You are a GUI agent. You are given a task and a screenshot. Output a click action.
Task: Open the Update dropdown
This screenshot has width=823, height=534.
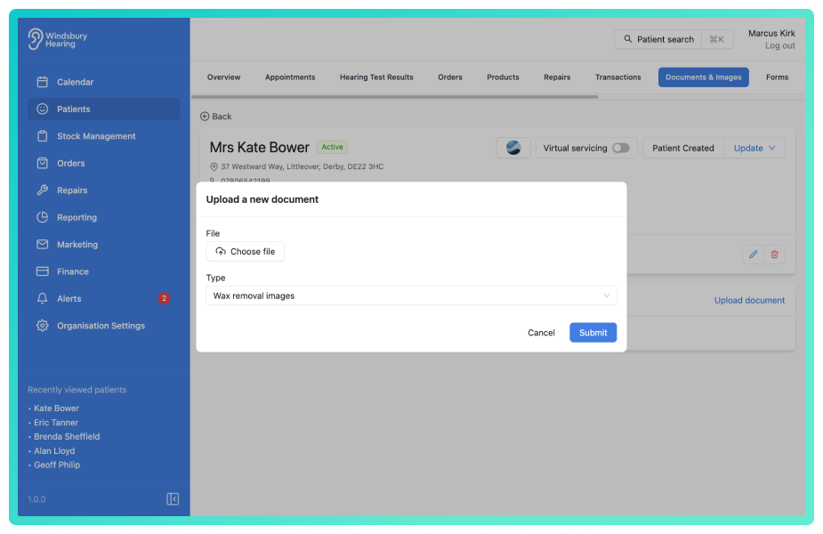[754, 148]
